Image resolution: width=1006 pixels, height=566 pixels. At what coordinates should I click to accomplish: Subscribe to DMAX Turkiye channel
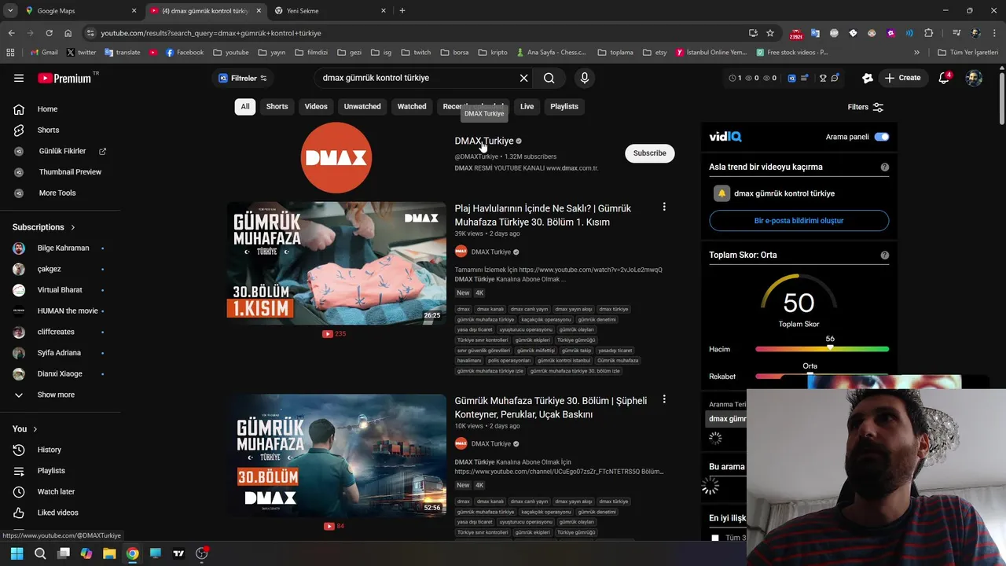coord(650,153)
